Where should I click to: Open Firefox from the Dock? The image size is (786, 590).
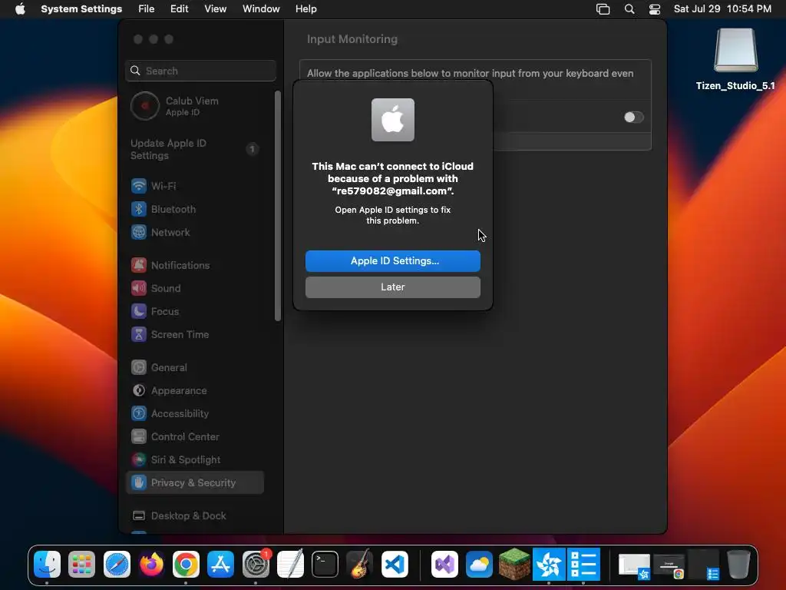click(x=151, y=565)
